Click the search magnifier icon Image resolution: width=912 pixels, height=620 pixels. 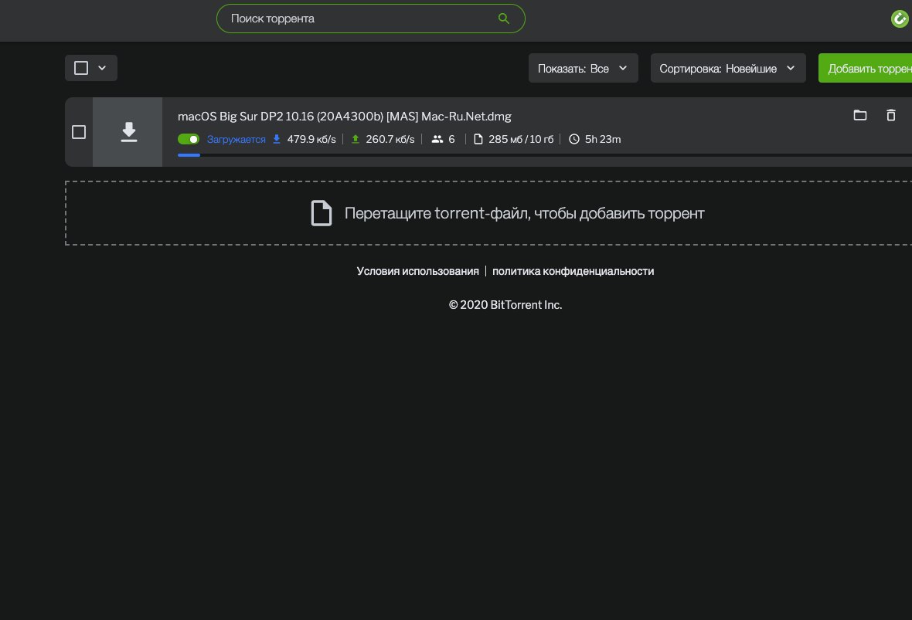click(504, 19)
